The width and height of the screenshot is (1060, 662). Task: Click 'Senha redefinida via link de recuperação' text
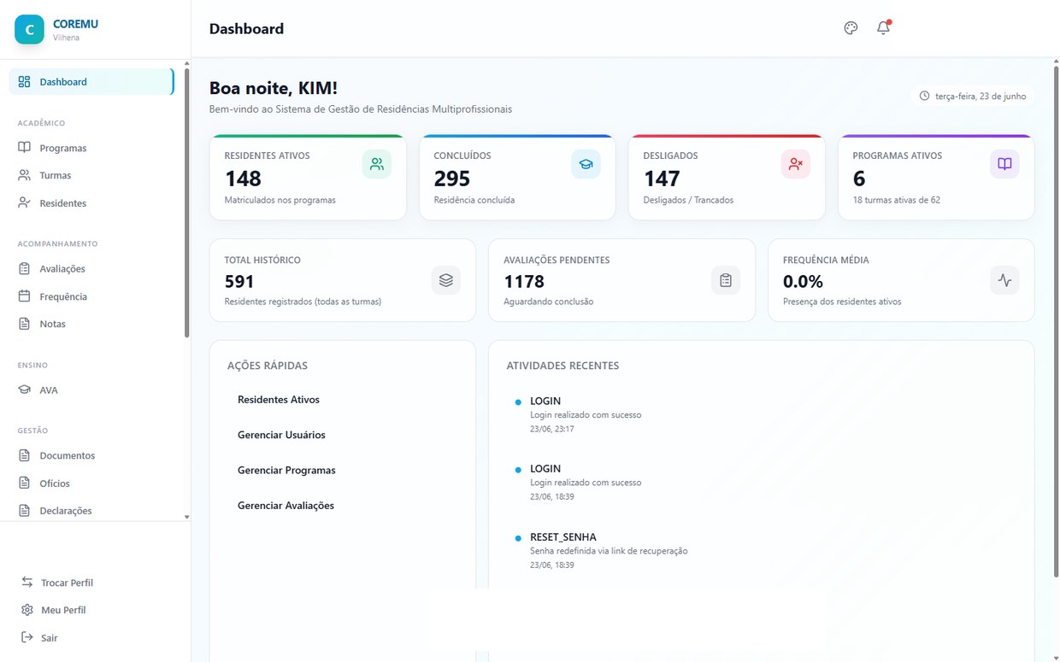tap(609, 551)
